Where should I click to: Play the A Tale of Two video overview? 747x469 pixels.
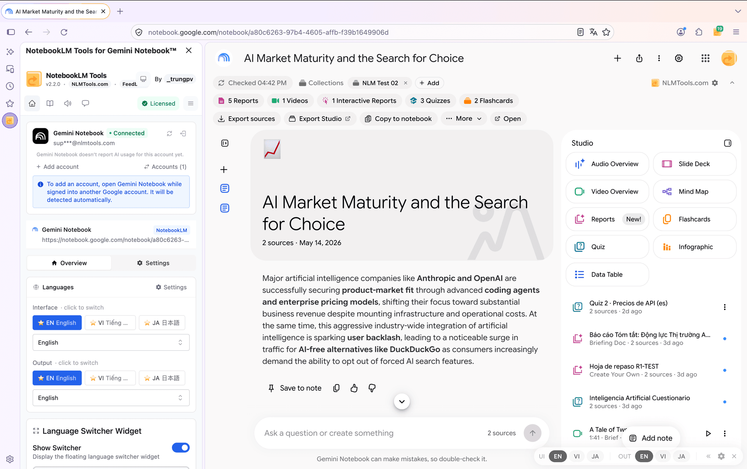click(708, 433)
